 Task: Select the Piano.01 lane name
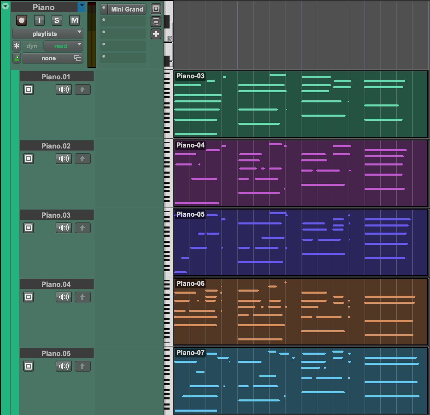click(56, 77)
